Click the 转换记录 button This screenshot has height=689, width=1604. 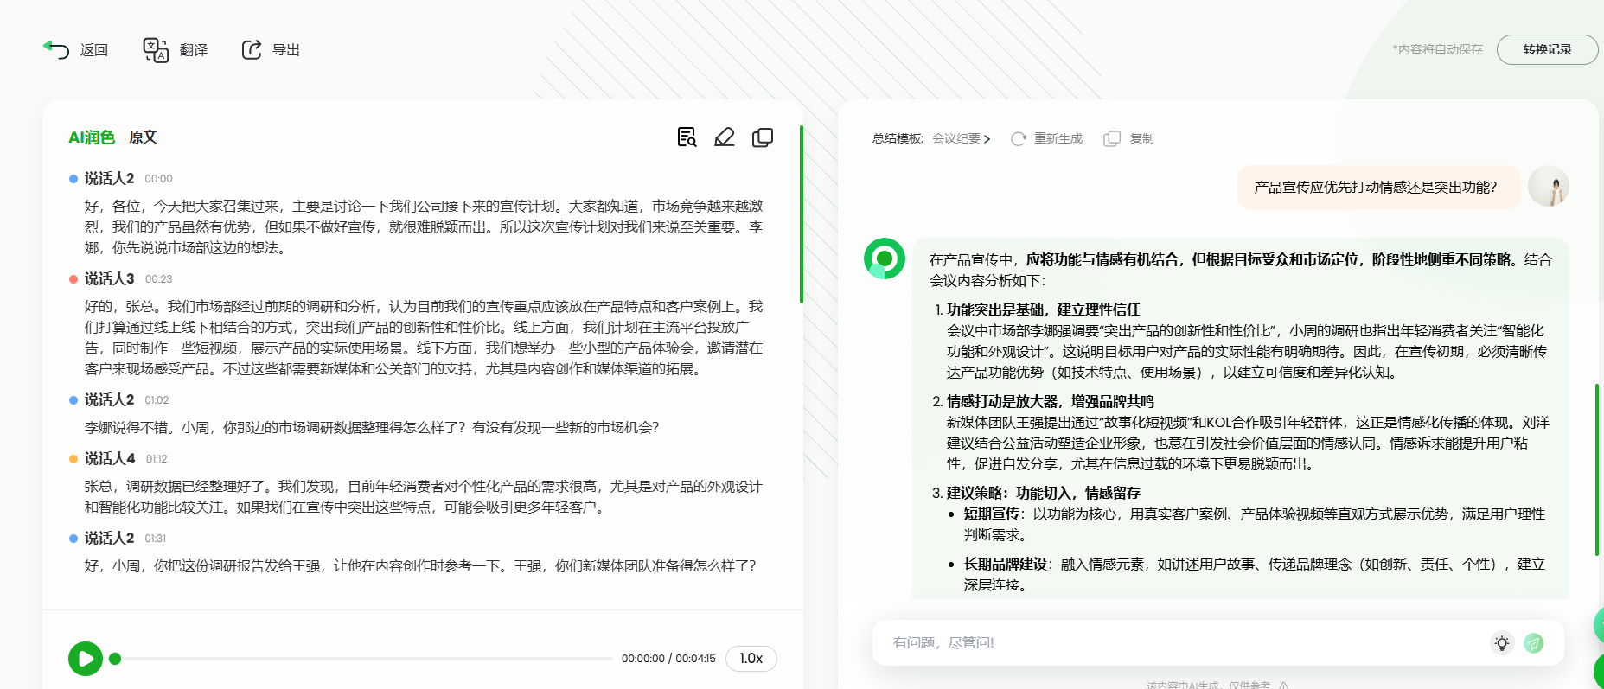(1547, 49)
